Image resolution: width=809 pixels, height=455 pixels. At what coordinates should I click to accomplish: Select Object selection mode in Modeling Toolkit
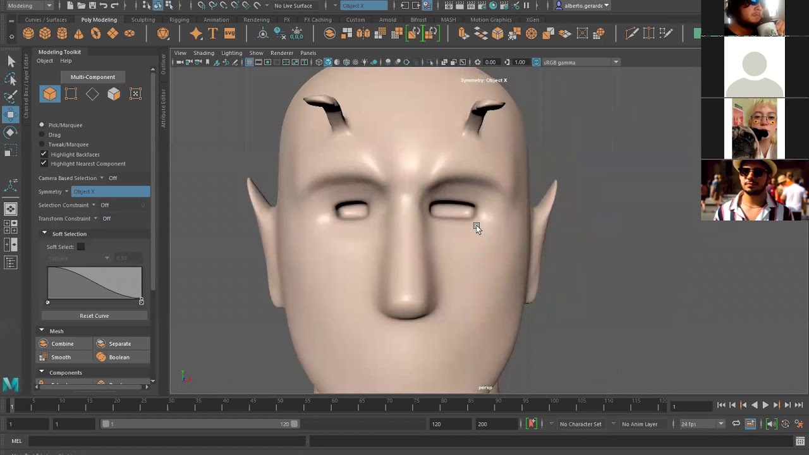point(49,94)
